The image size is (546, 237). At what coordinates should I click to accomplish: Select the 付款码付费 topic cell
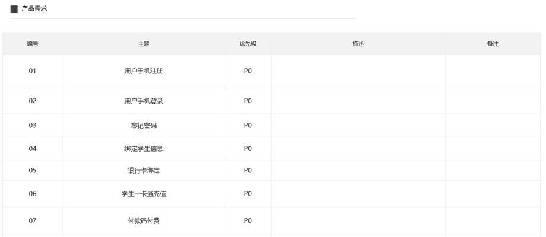coord(144,220)
